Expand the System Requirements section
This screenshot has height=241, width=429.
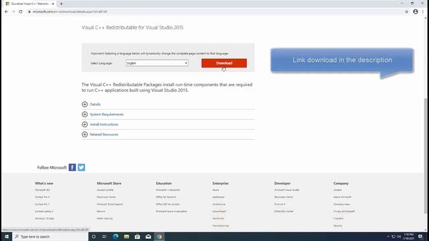tap(103, 114)
